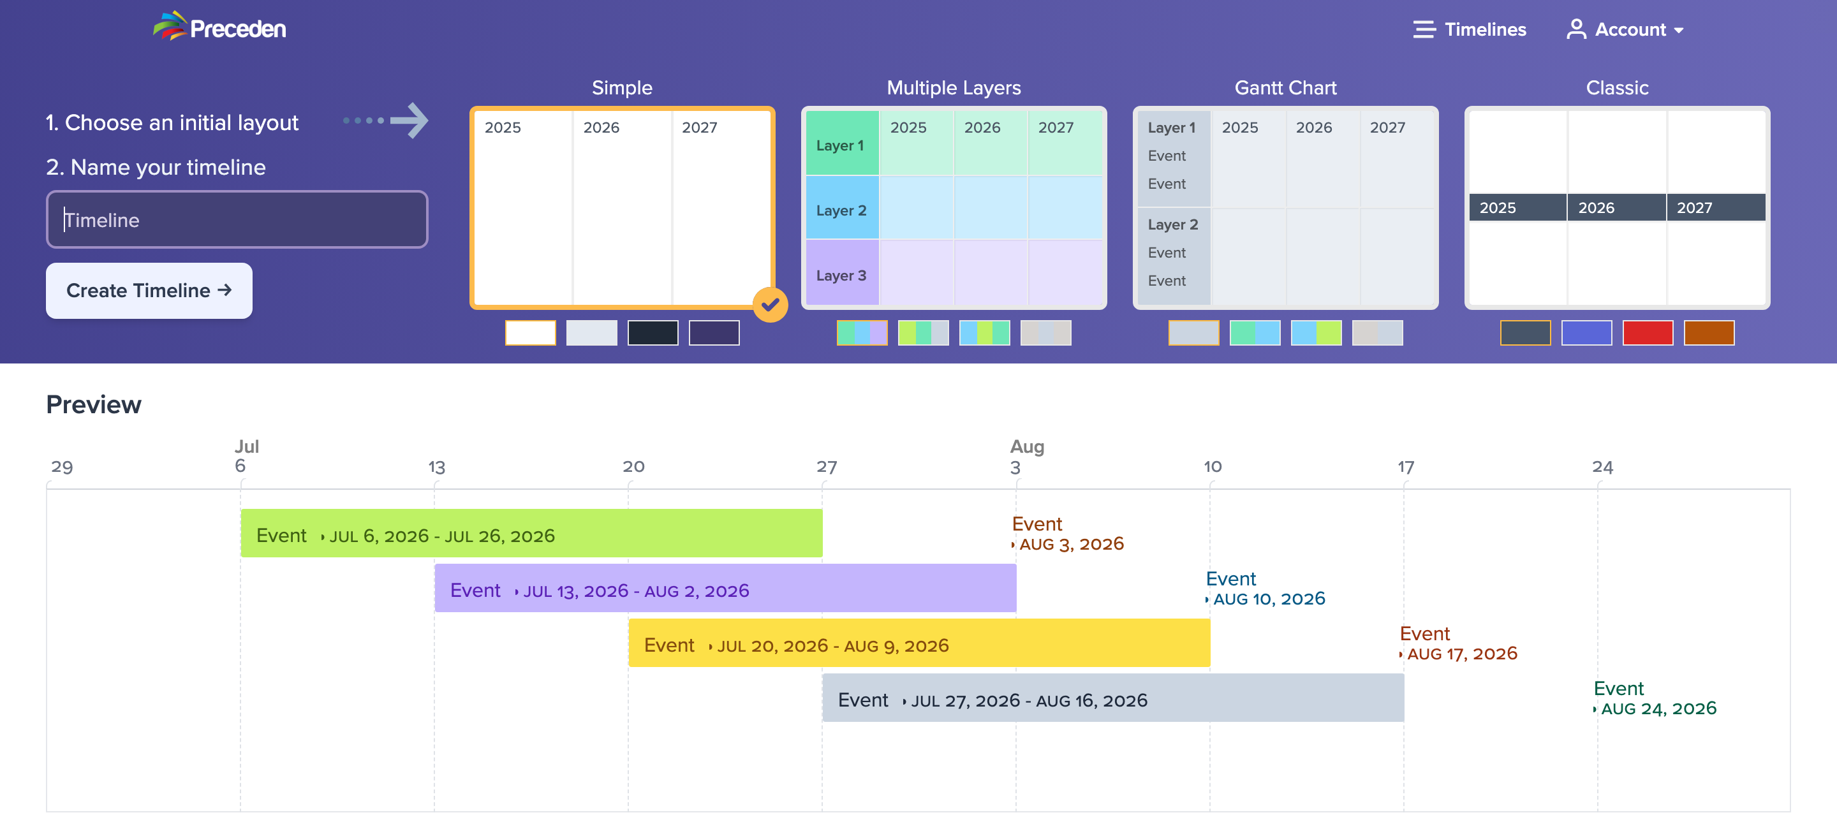This screenshot has height=829, width=1837.
Task: Click the timeline name input field
Action: point(237,219)
